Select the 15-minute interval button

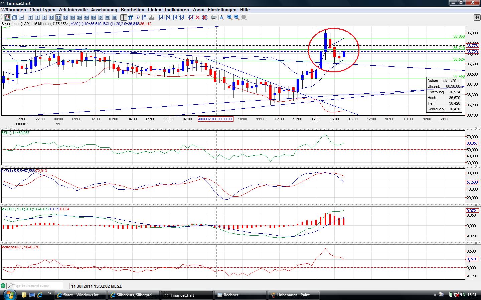58,17
